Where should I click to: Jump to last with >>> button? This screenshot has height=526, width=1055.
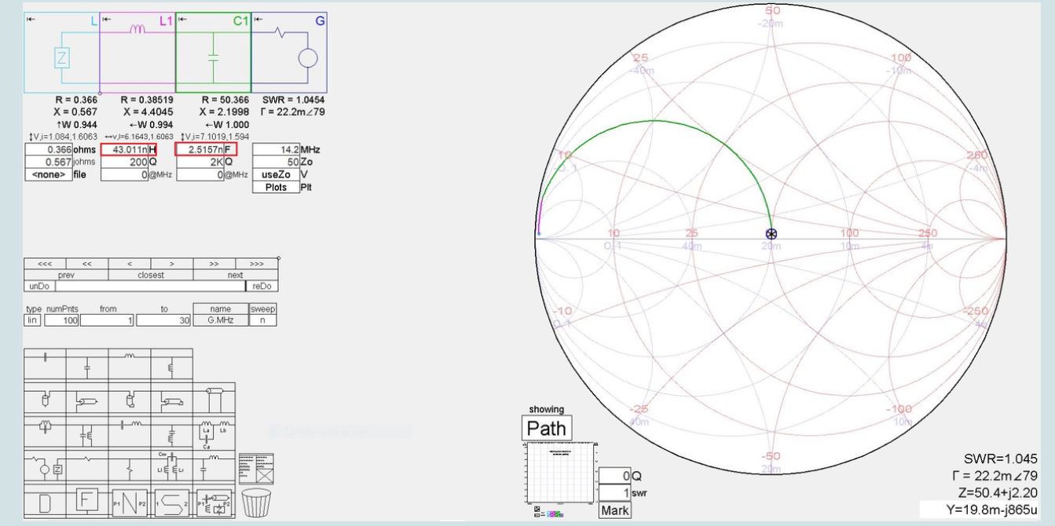pos(256,264)
